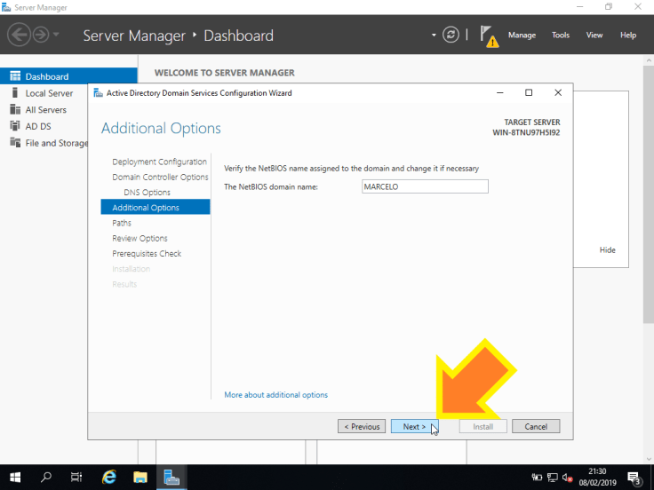Click the Server Manager refresh icon
Image resolution: width=654 pixels, height=490 pixels.
(x=451, y=36)
